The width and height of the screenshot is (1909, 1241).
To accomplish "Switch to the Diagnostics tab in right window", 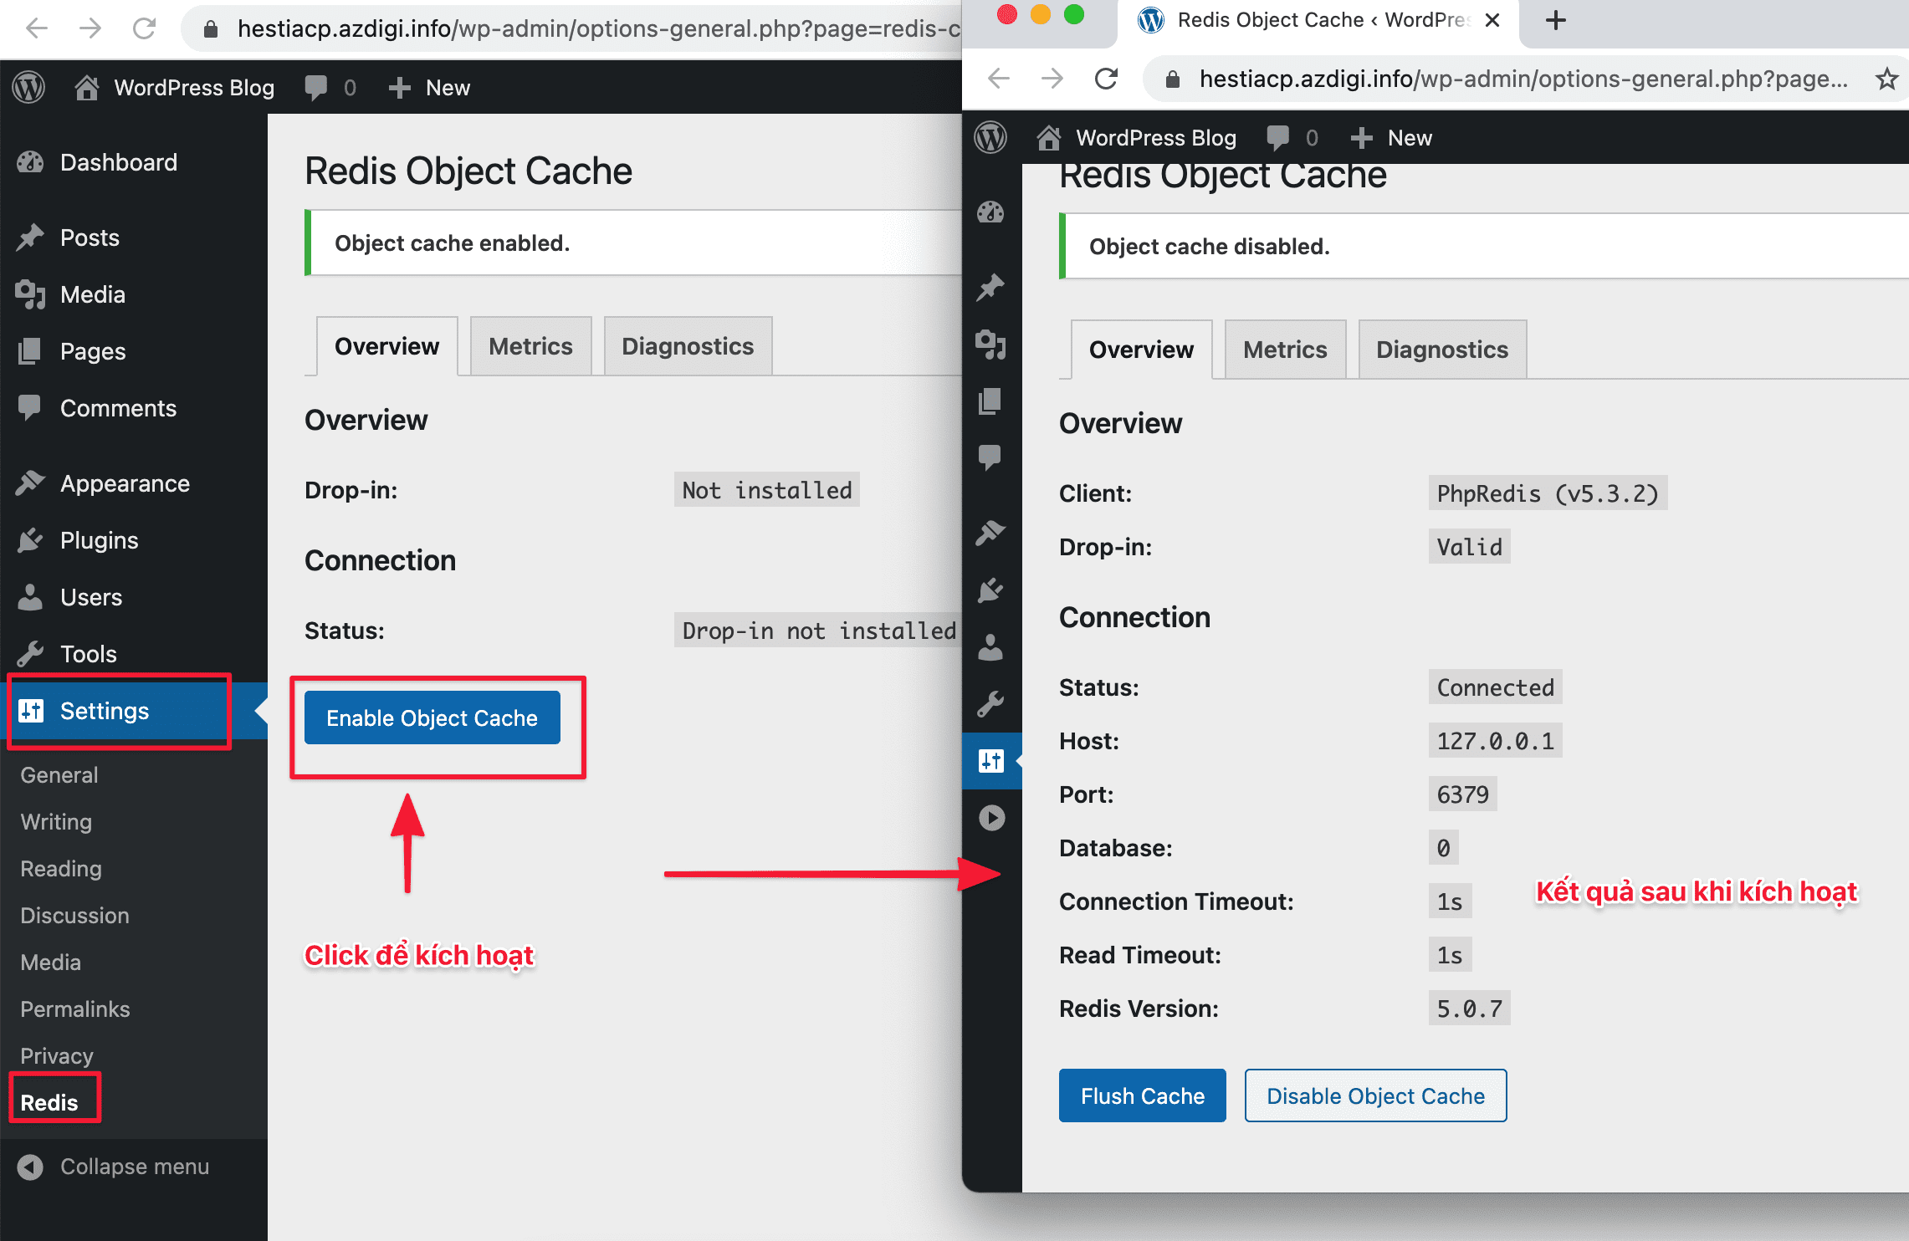I will (x=1442, y=350).
